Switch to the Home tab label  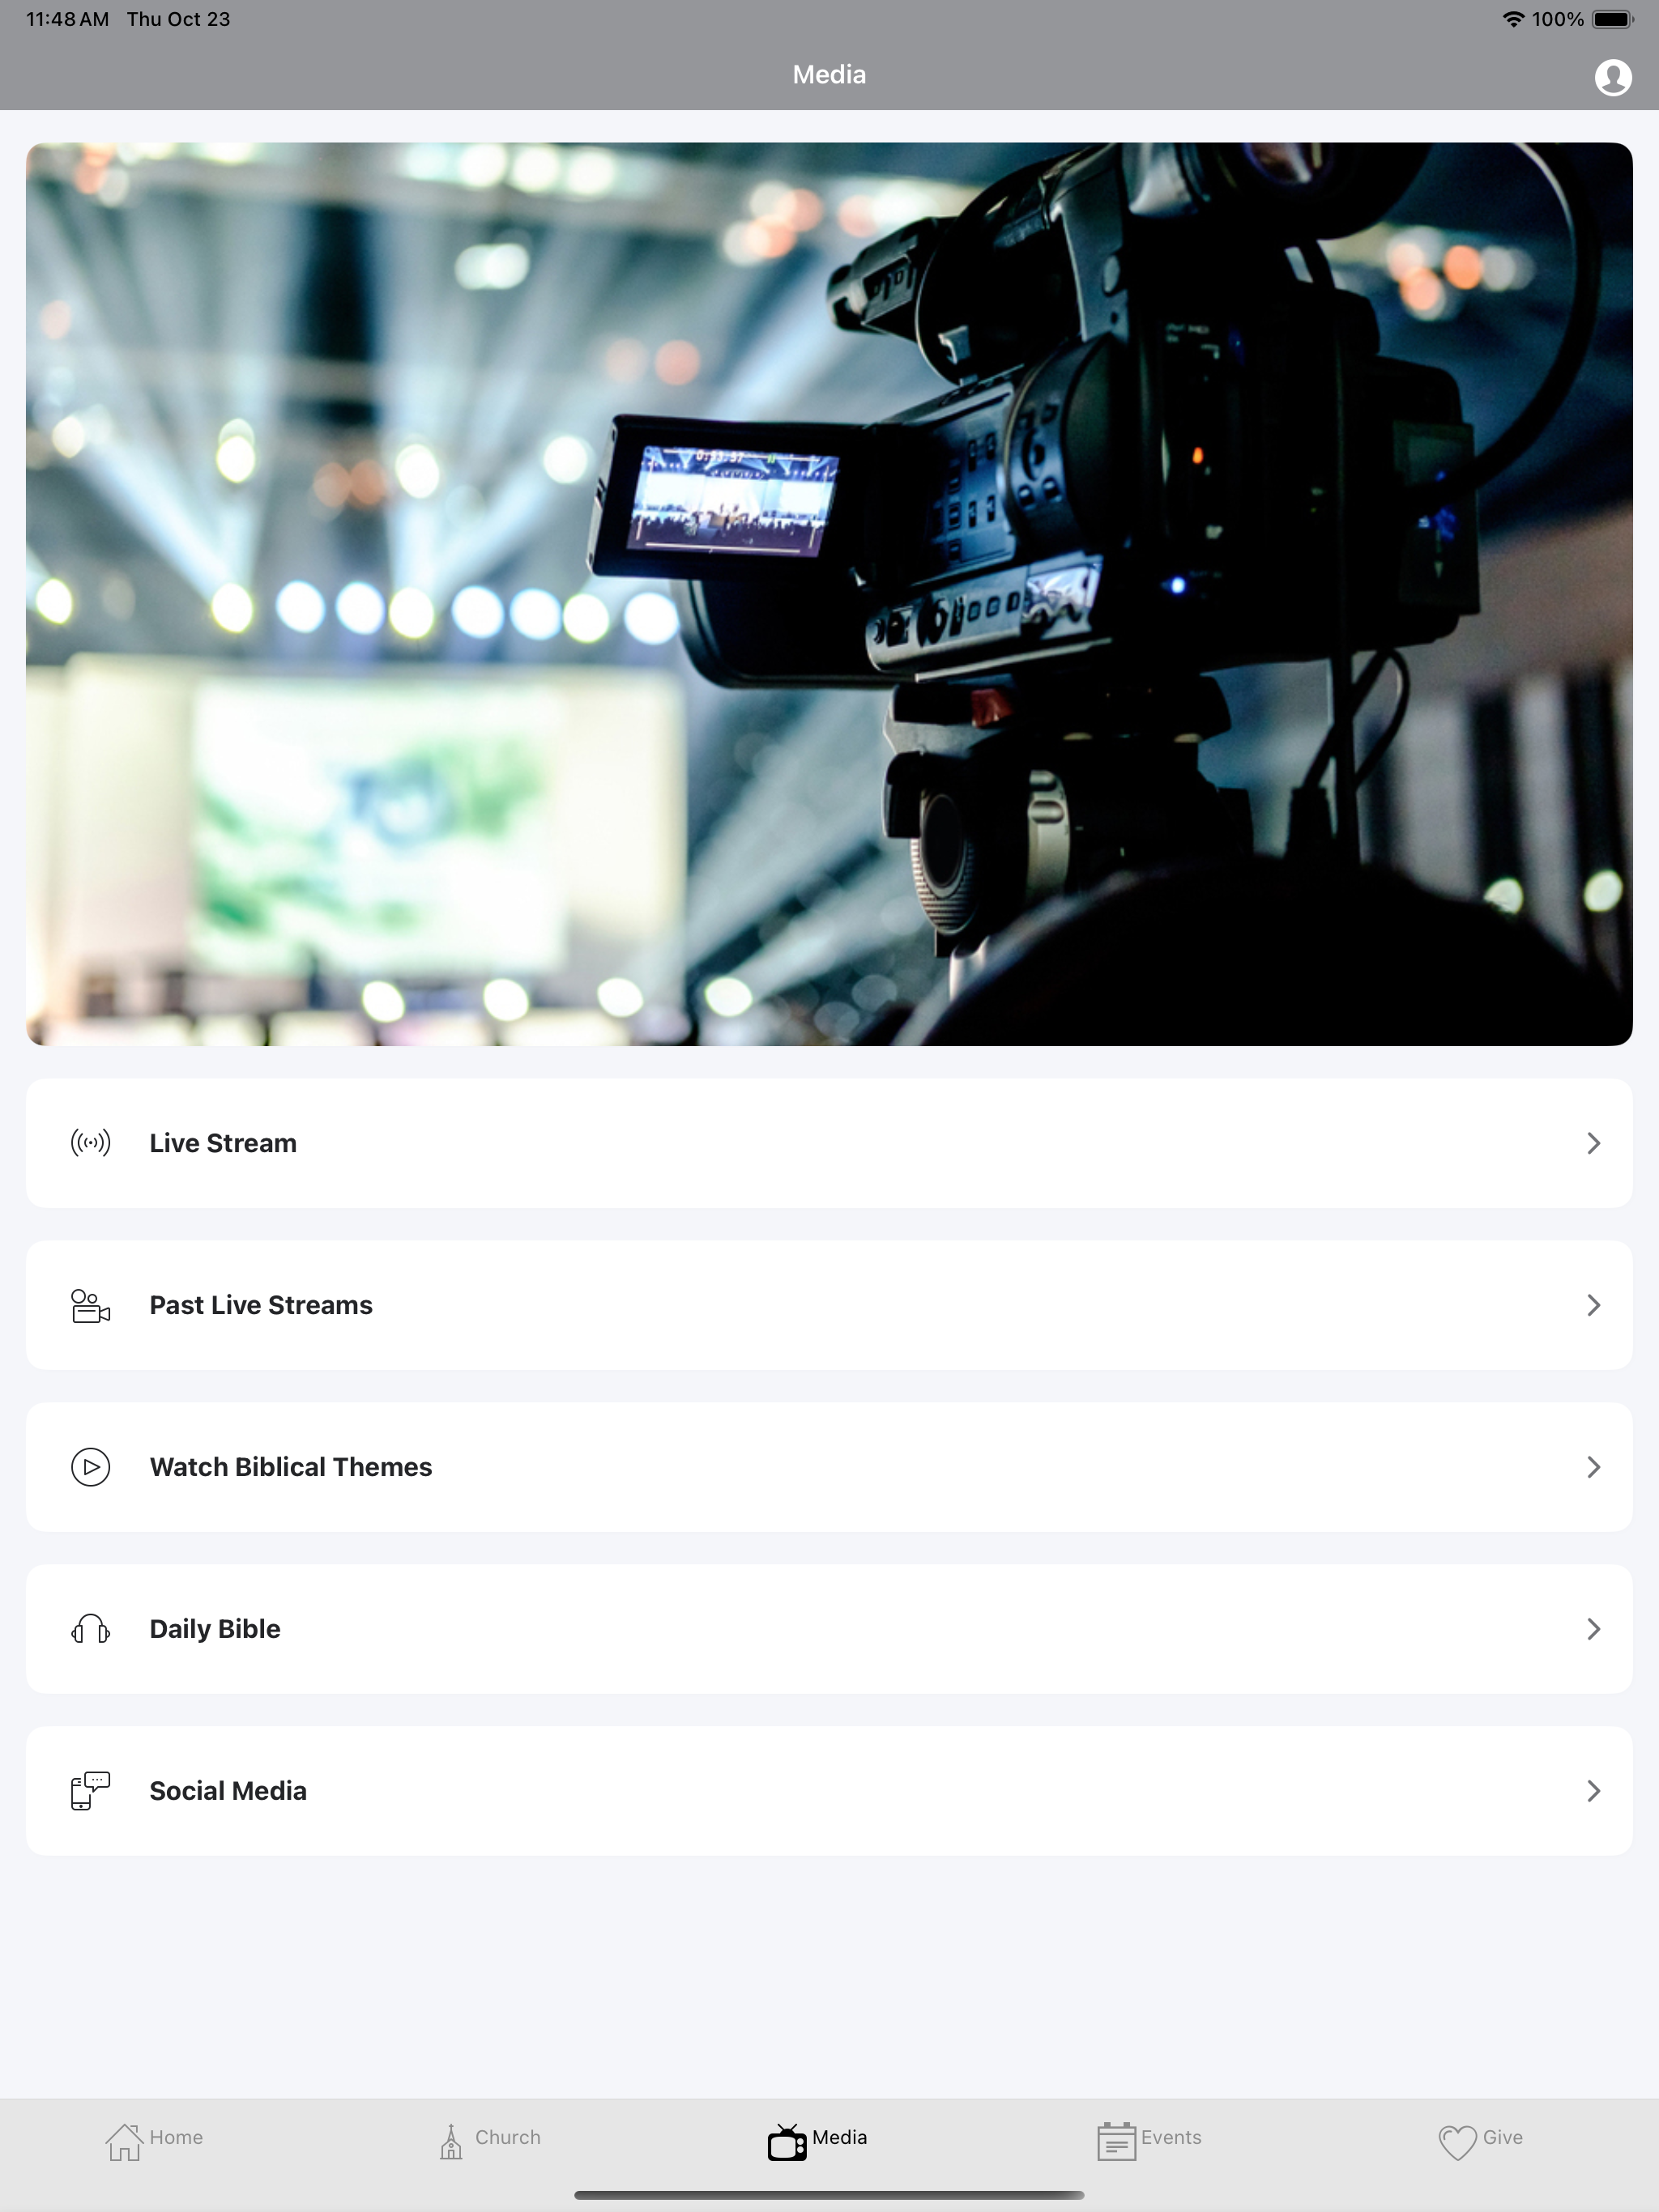coord(176,2137)
